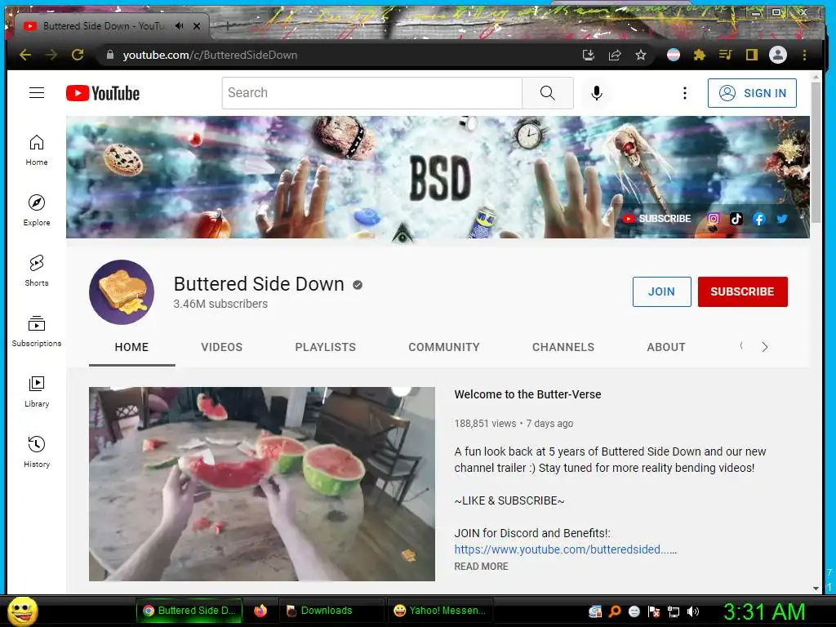Viewport: 836px width, 627px height.
Task: Click the scrollbar down arrow
Action: (x=816, y=588)
